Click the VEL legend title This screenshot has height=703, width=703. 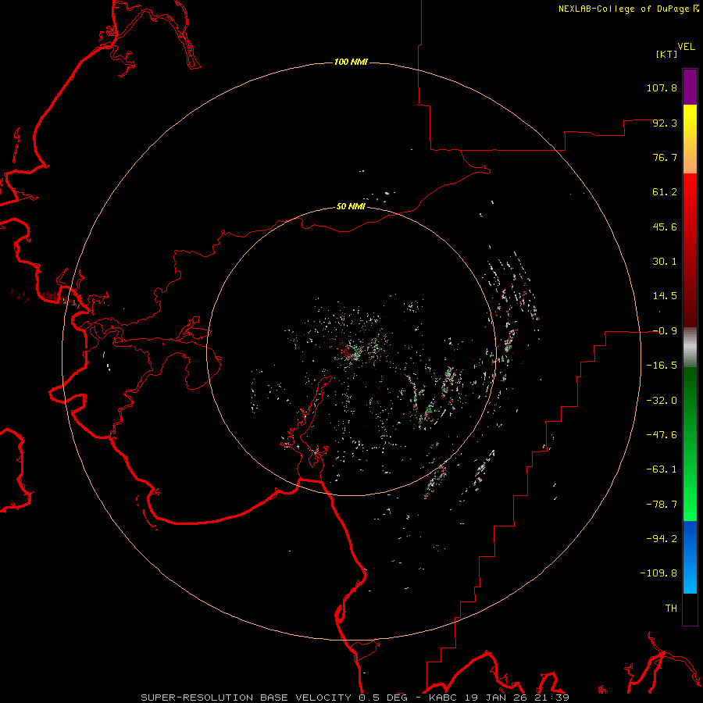pyautogui.click(x=687, y=47)
